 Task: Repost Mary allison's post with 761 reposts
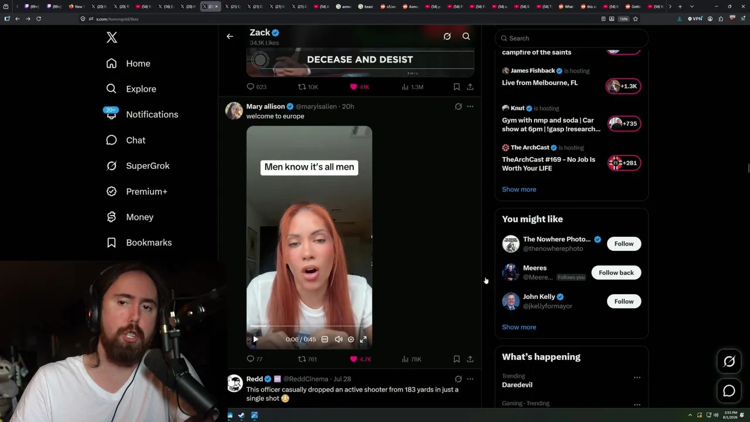click(308, 359)
